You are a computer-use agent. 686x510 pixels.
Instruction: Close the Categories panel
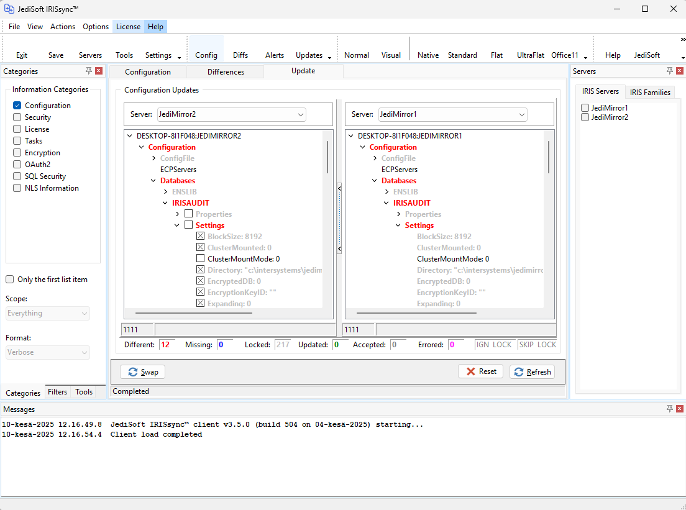click(99, 71)
